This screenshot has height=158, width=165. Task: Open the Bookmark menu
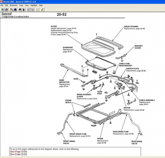coord(14,5)
